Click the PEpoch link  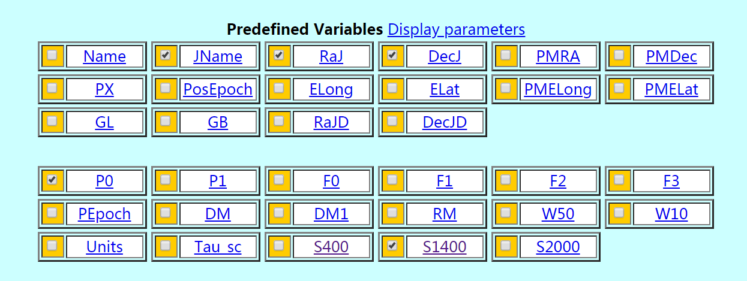tap(104, 214)
